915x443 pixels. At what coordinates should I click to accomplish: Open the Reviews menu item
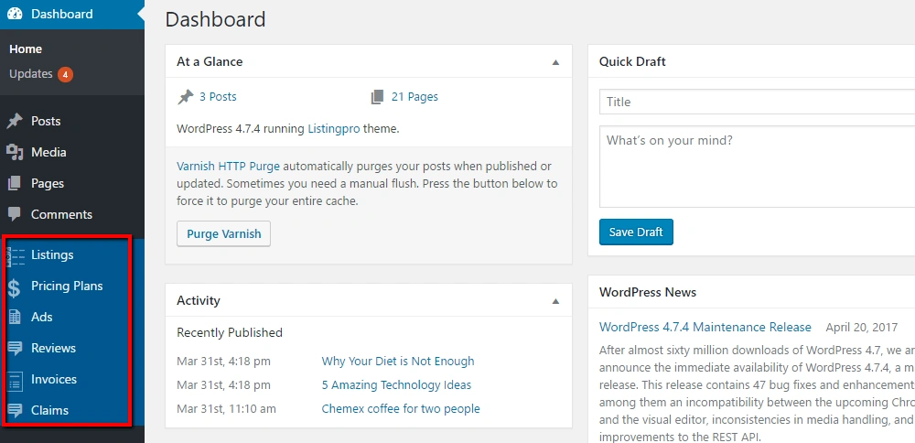tap(53, 348)
